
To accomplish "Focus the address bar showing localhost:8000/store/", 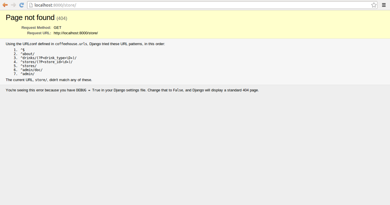I will click(202, 5).
